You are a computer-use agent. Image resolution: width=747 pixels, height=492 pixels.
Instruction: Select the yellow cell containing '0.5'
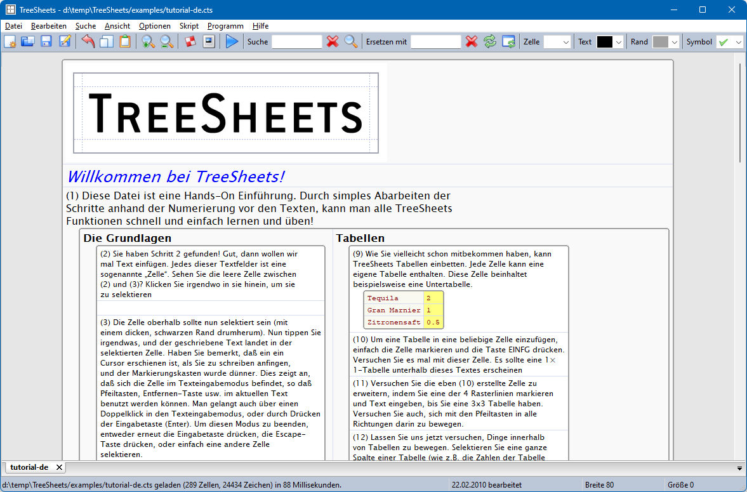coord(433,322)
